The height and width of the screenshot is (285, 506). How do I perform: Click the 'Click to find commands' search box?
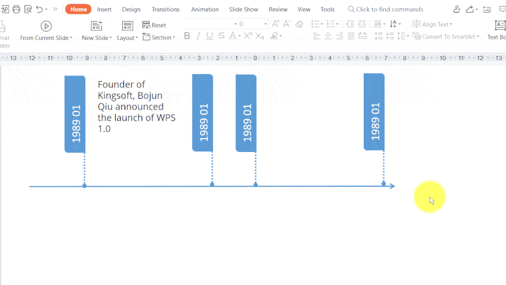[x=386, y=9]
